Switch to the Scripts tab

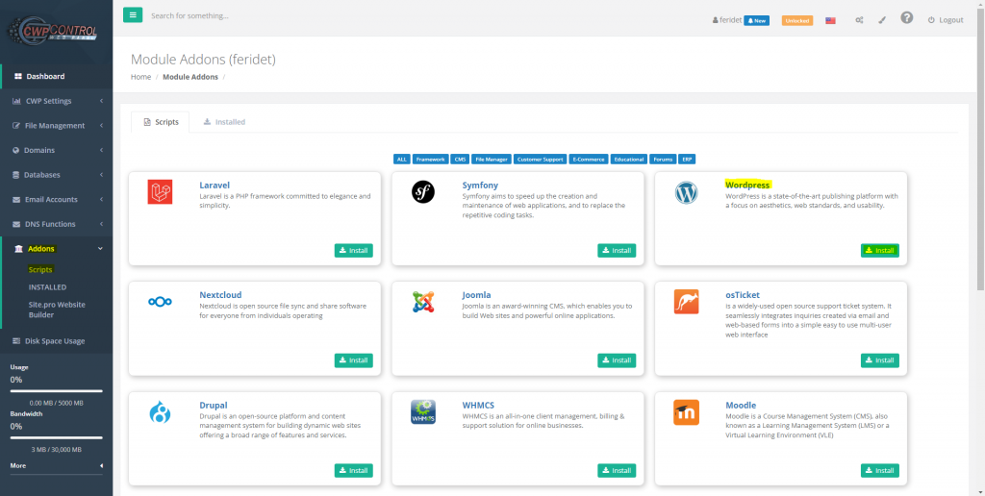161,122
